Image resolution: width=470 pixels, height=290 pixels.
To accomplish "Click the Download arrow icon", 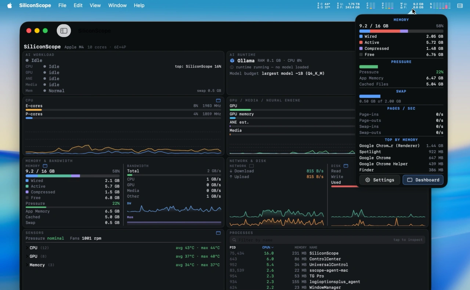I will coord(231,171).
